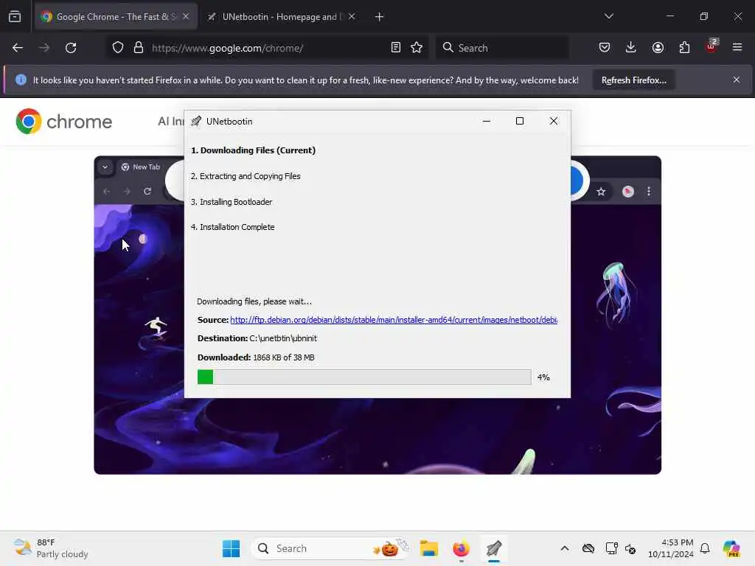Open Firefox downloads panel
Screen dimensions: 755x566
(x=631, y=48)
